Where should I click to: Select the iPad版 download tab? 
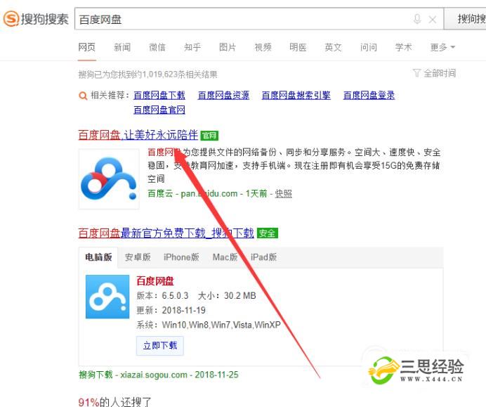click(263, 257)
